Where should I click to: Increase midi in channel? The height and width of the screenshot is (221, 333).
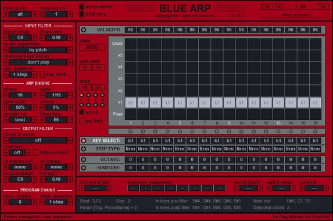[34, 14]
